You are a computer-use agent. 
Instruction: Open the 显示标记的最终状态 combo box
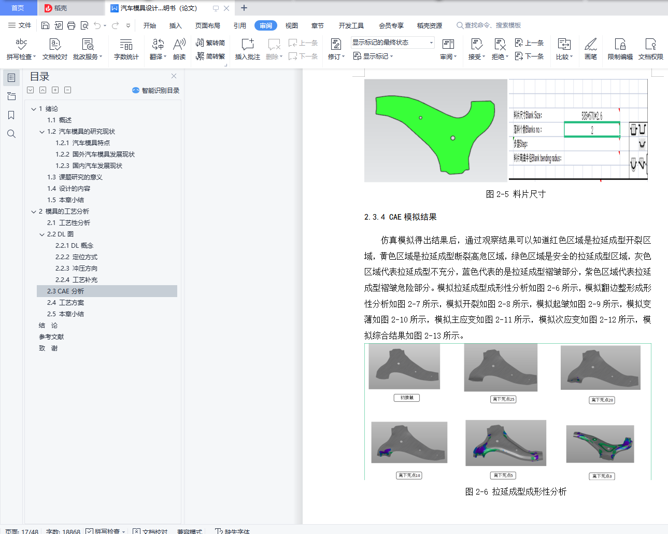(393, 43)
